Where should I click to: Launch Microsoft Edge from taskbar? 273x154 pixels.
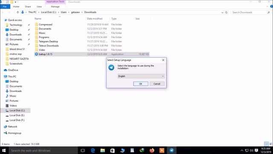93,150
